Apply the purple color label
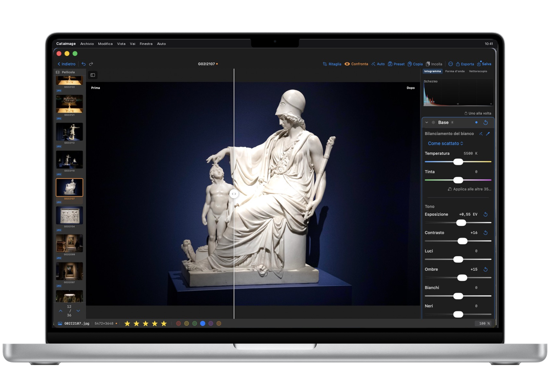The width and height of the screenshot is (550, 367). (x=211, y=323)
